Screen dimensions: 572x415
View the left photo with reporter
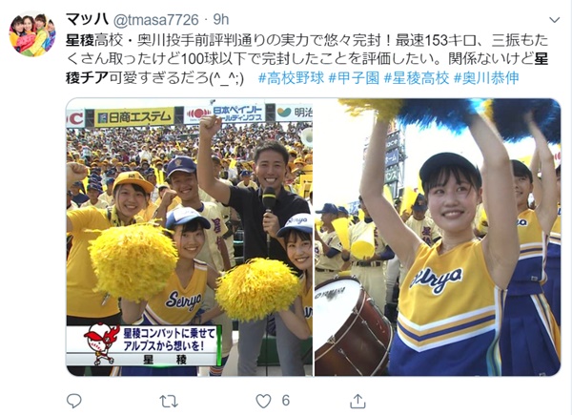(x=190, y=237)
